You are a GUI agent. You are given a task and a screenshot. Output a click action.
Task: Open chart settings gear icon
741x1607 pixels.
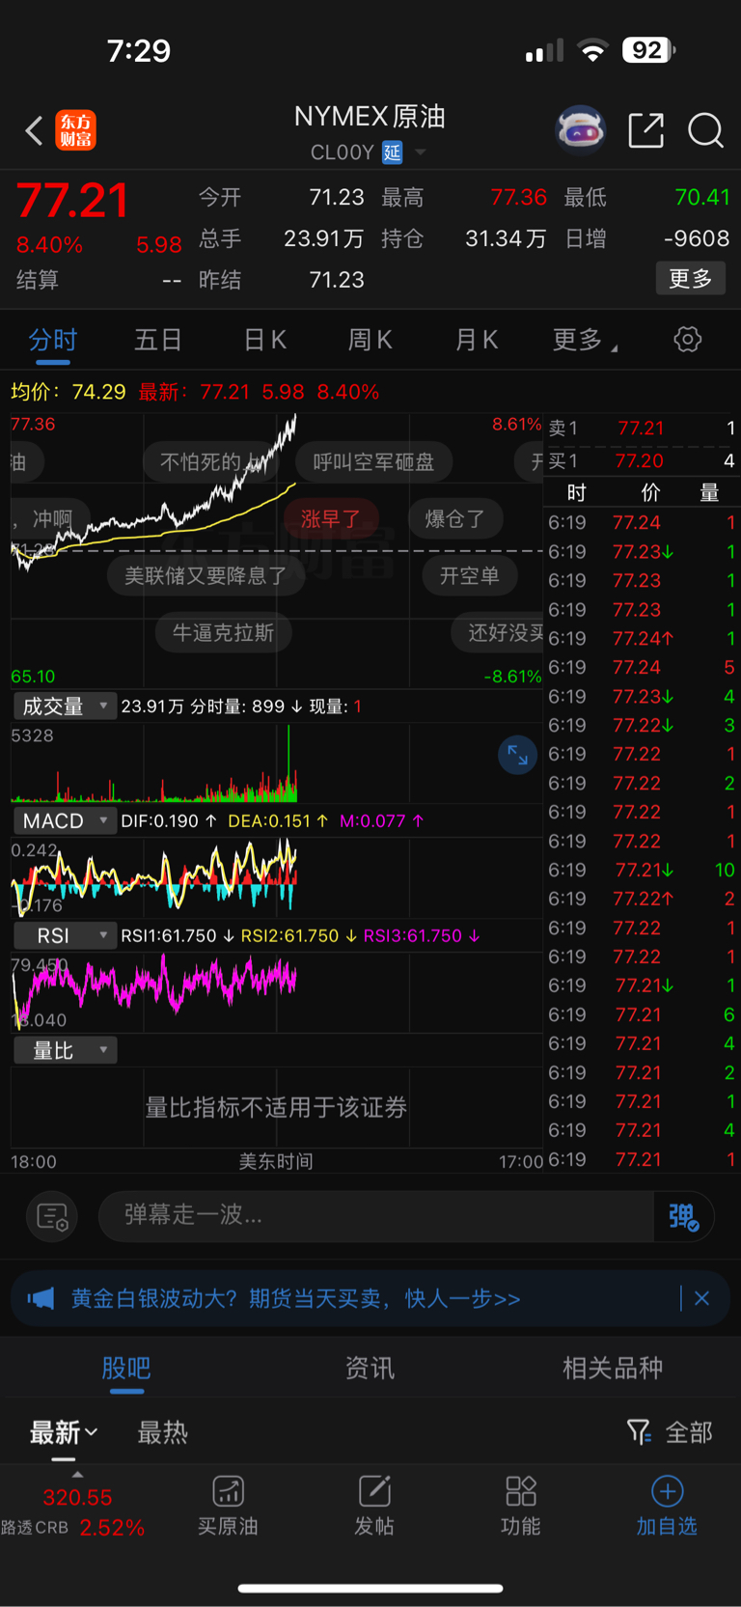click(687, 339)
